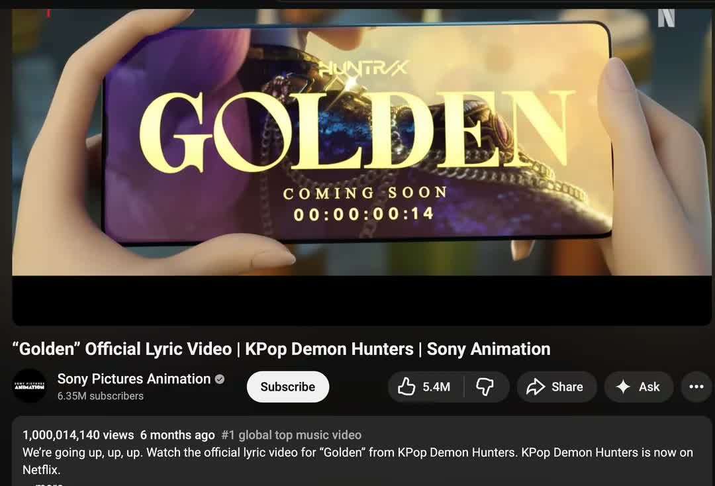Subscribe to Sony Pictures Animation
Image resolution: width=715 pixels, height=486 pixels.
coord(288,387)
